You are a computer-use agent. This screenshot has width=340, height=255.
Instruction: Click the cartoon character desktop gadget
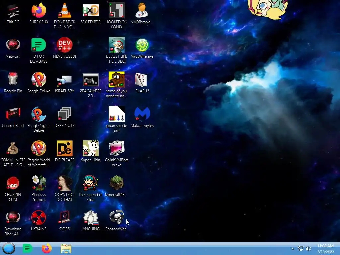point(268,10)
